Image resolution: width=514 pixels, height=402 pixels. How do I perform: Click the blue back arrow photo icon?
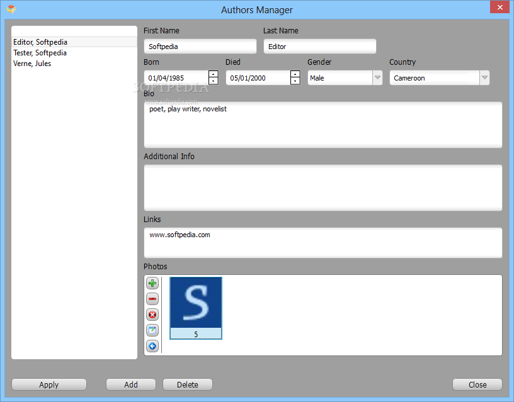click(x=152, y=346)
